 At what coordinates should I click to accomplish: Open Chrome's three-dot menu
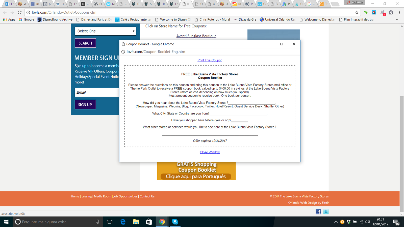point(399,12)
